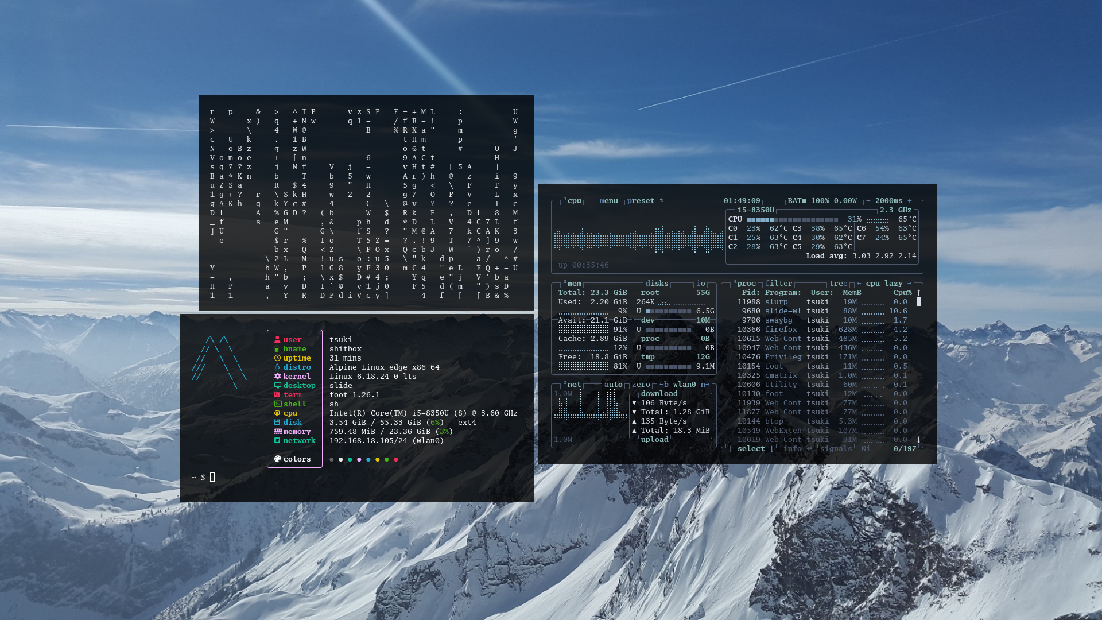1102x620 pixels.
Task: Click the info button at proc box bottom
Action: click(792, 449)
